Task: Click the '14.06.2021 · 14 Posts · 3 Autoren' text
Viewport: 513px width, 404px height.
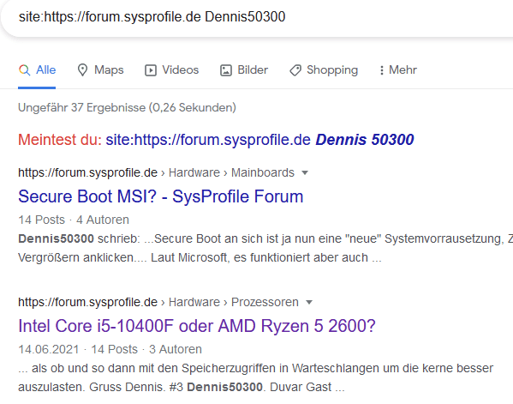Action: (110, 349)
